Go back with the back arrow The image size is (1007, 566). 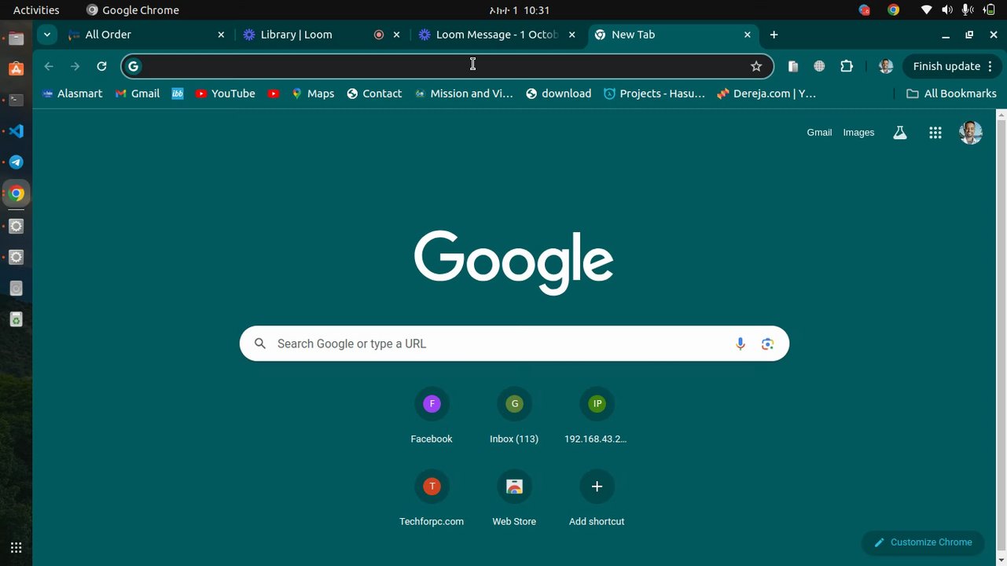(49, 66)
